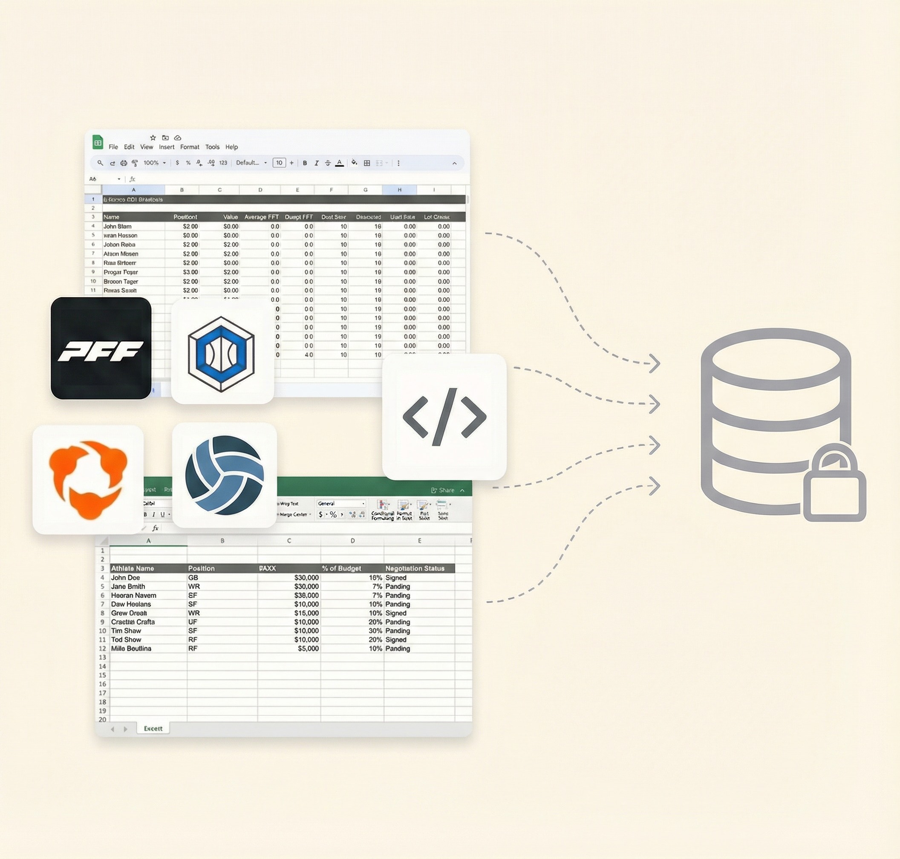Image resolution: width=900 pixels, height=859 pixels.
Task: Click the Paint format tool
Action: (x=134, y=162)
